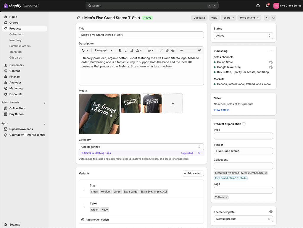
Task: Open Five Grand Stereo account menu
Action: (x=287, y=6)
